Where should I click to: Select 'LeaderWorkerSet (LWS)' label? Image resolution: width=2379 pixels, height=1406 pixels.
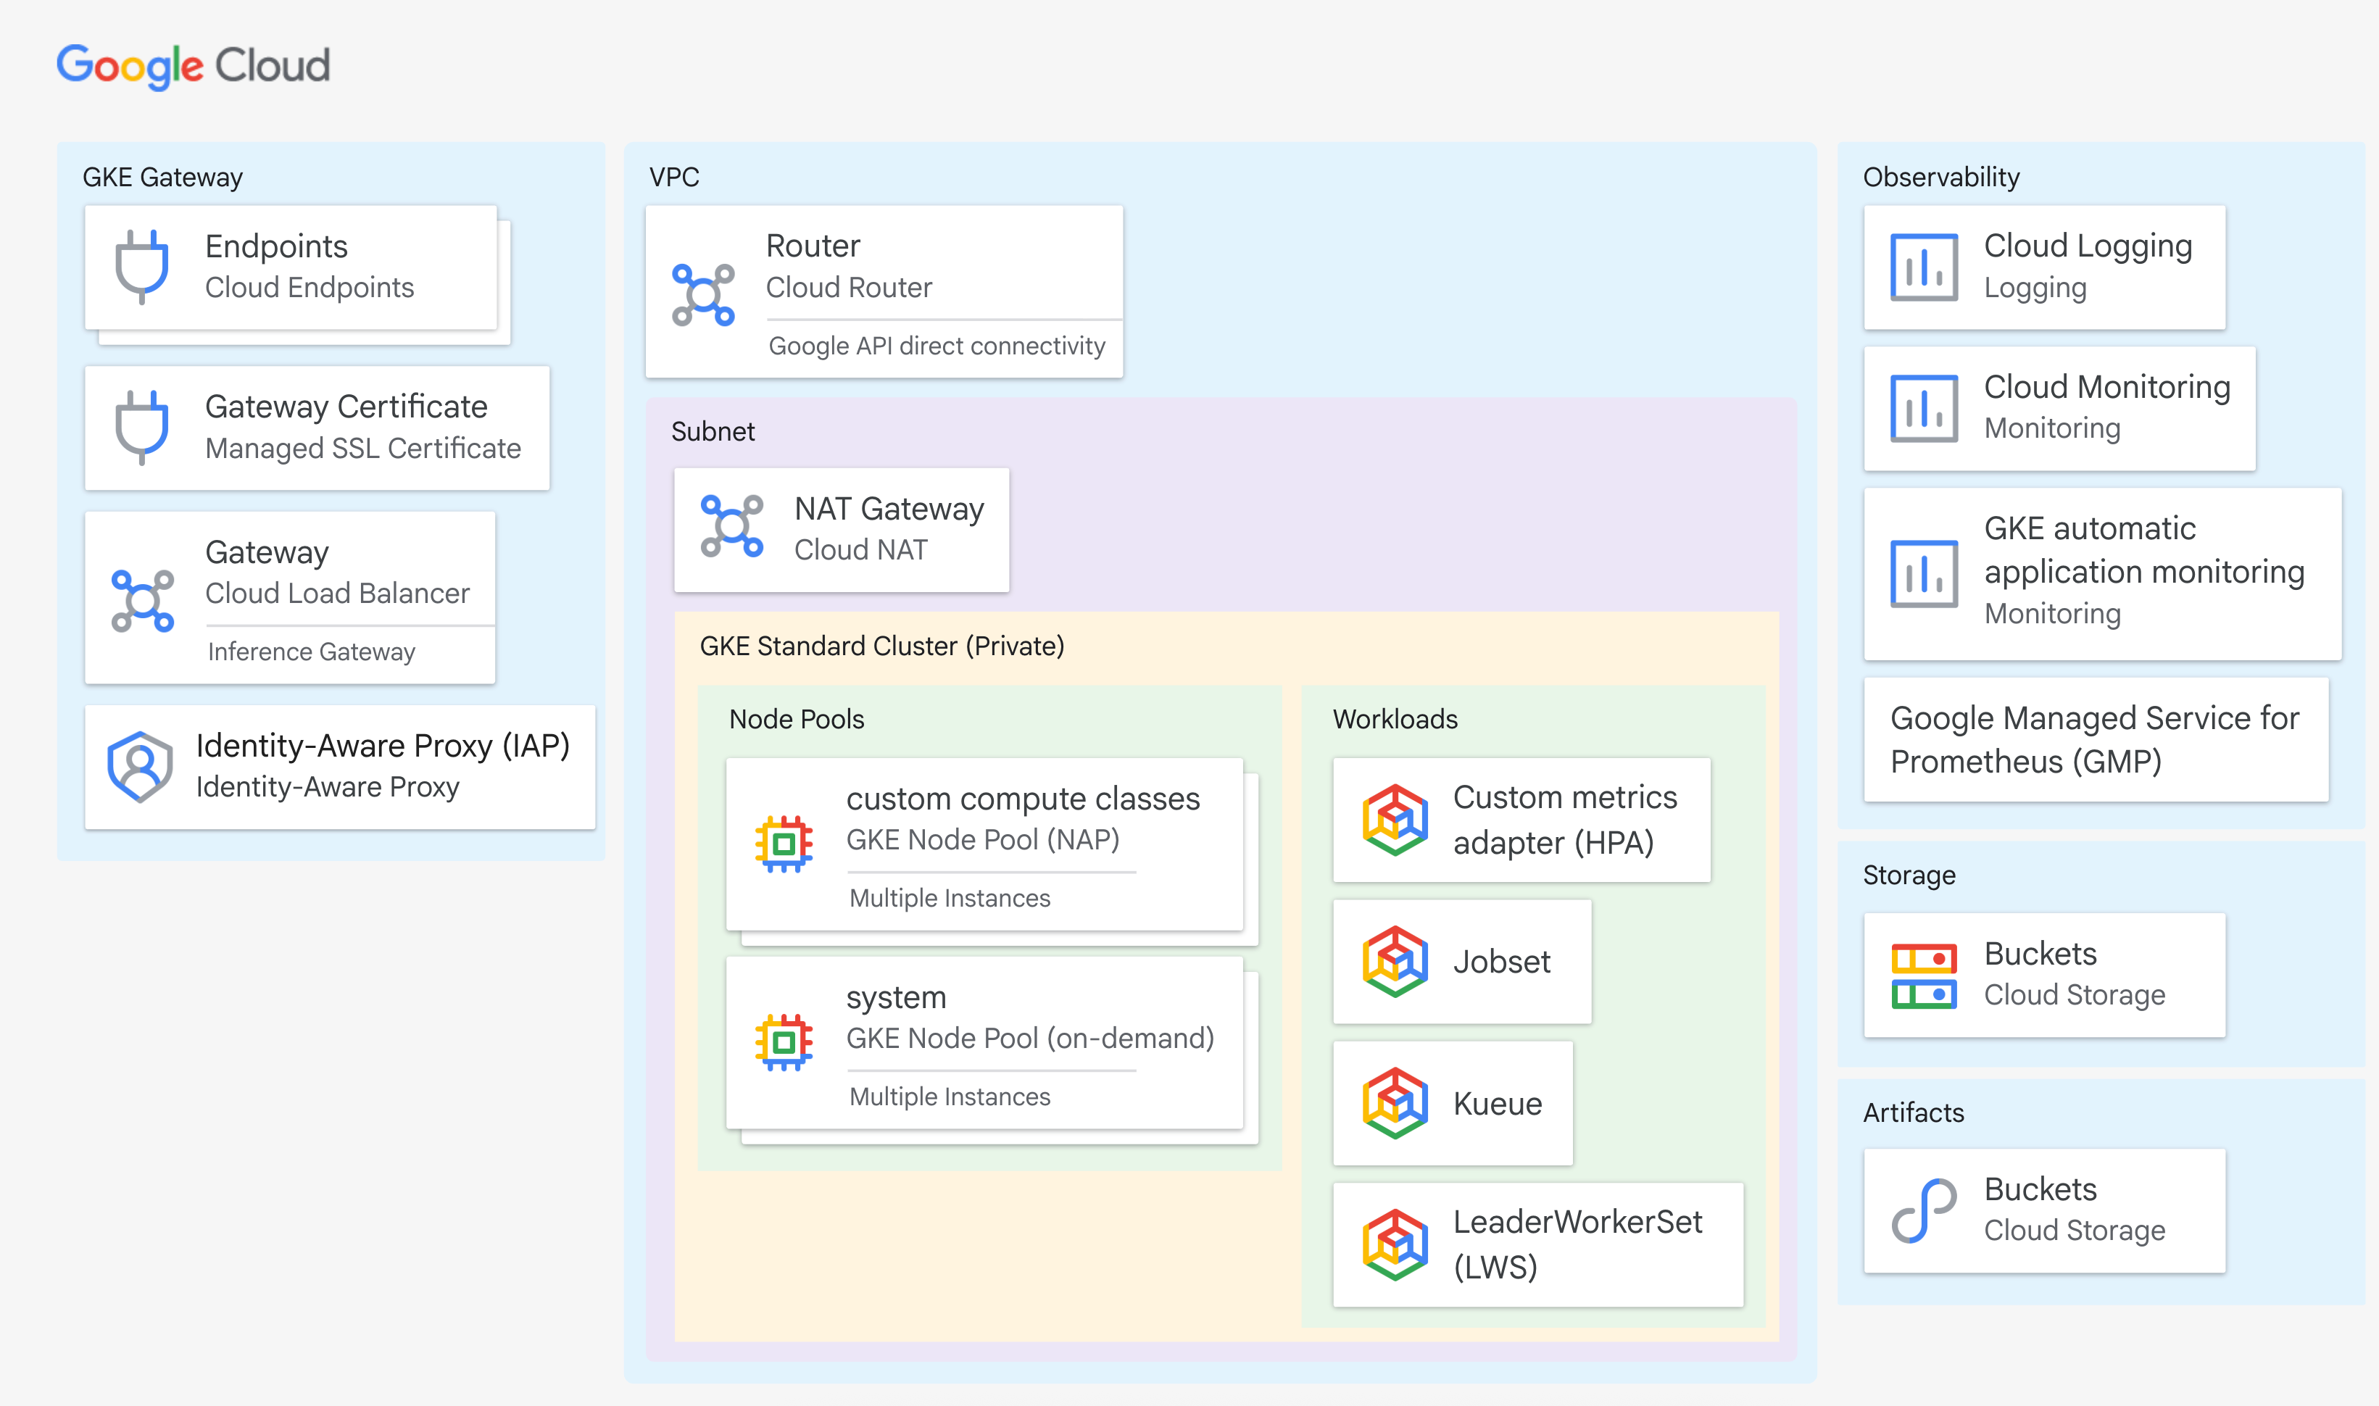[1577, 1244]
